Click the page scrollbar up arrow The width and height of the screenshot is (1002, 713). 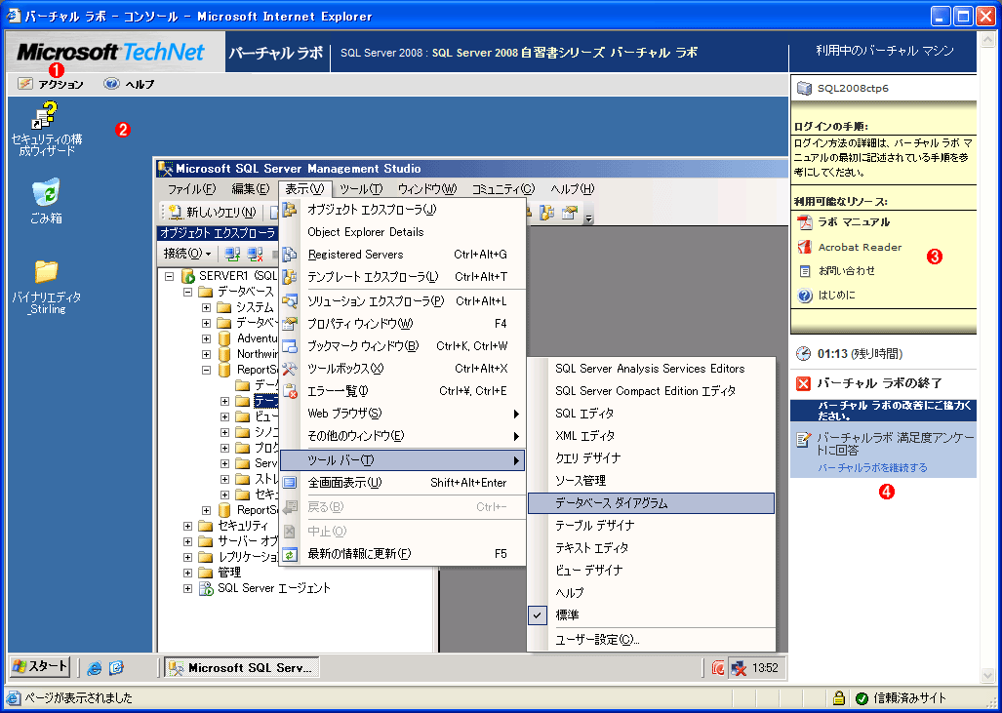pyautogui.click(x=987, y=39)
